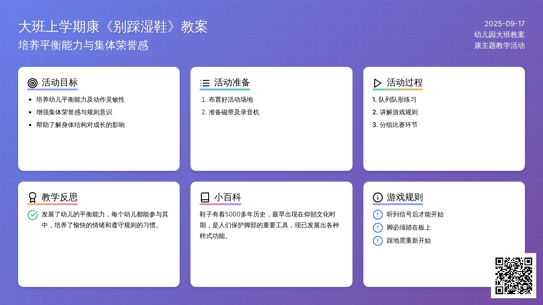Click the book icon beside 小百科
Viewport: 543px width, 305px height.
[205, 197]
